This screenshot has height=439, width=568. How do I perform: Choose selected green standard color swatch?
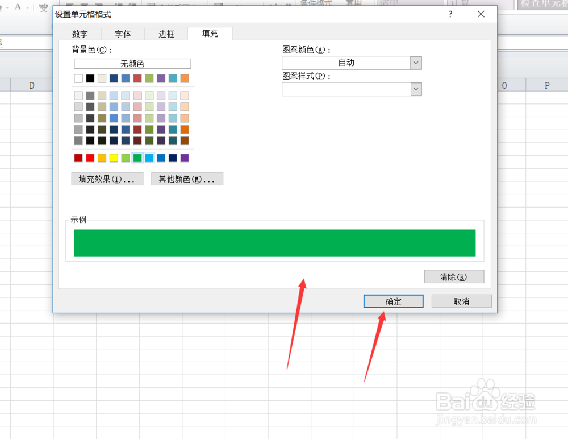pos(137,158)
